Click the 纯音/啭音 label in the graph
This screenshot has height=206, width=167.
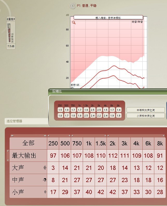(137, 22)
